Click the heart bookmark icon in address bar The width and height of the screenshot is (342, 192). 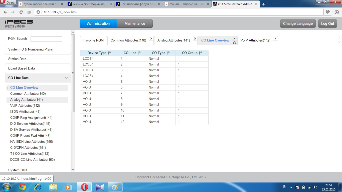(327, 12)
